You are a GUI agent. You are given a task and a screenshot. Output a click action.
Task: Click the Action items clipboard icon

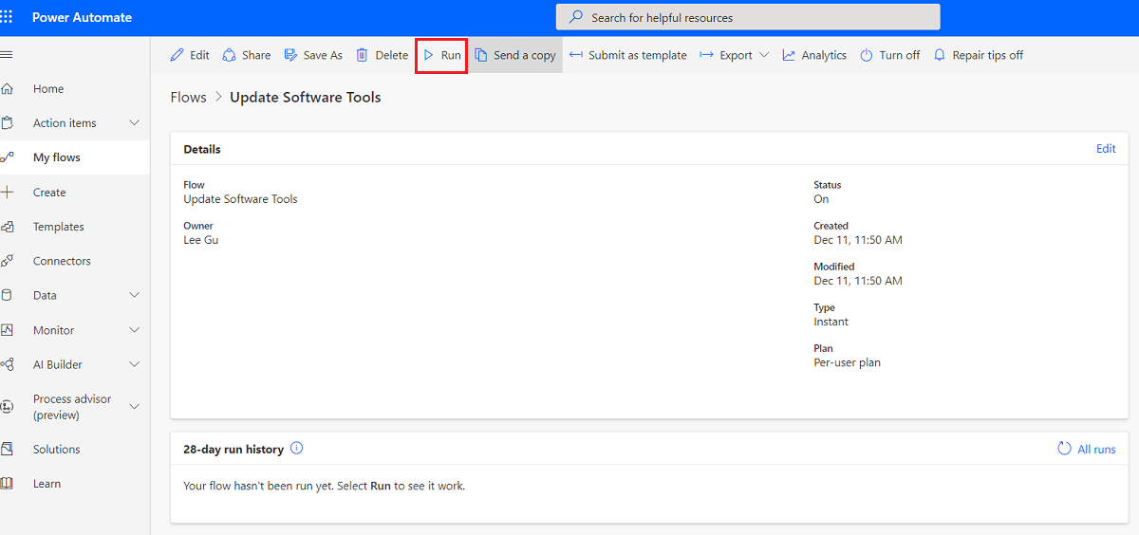pyautogui.click(x=8, y=123)
